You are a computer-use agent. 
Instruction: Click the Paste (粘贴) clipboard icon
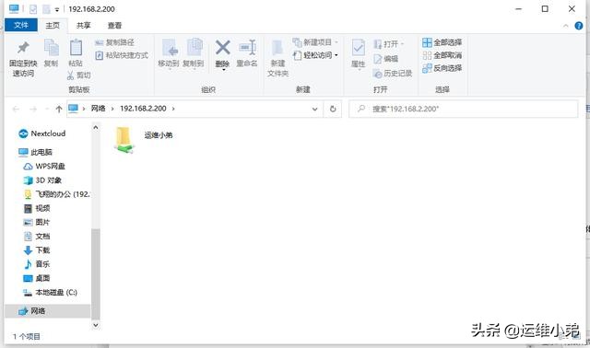[x=76, y=48]
